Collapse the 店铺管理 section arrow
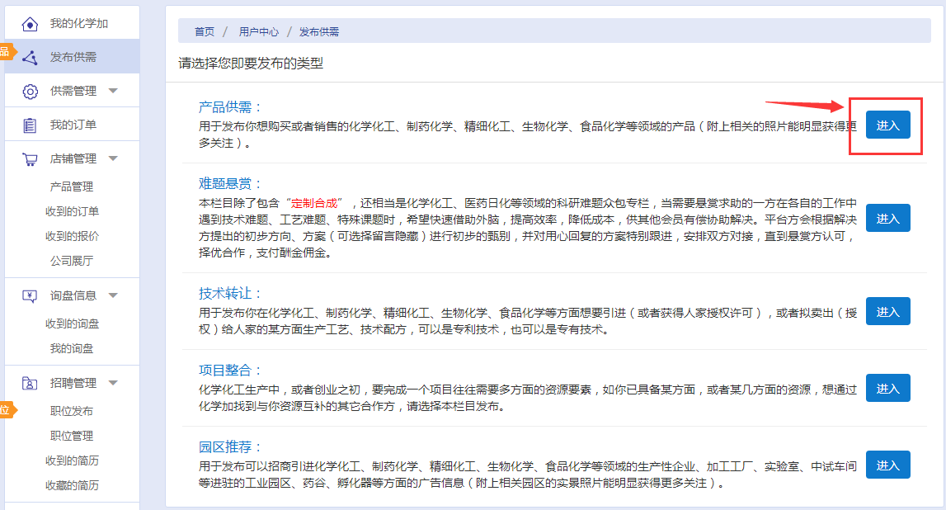Viewport: 946px width, 510px height. tap(113, 158)
